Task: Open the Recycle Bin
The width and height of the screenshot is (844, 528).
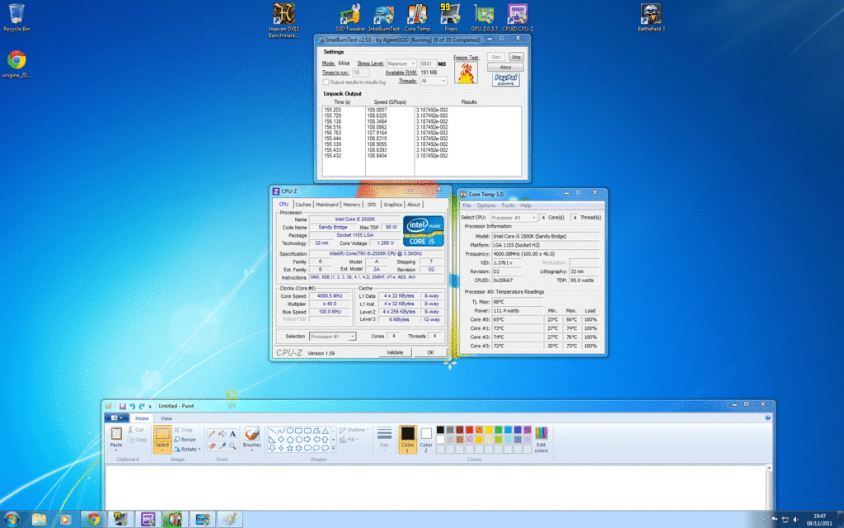Action: click(x=16, y=18)
